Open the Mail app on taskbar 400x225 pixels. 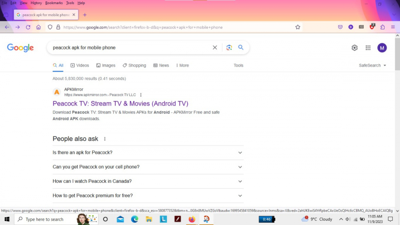[x=120, y=219]
